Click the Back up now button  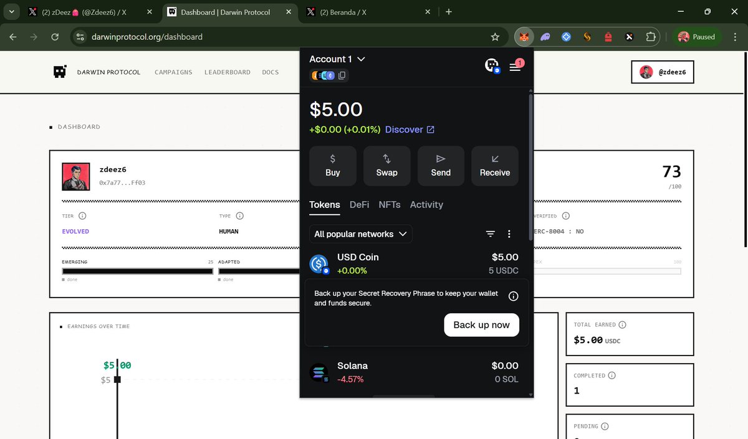click(481, 324)
